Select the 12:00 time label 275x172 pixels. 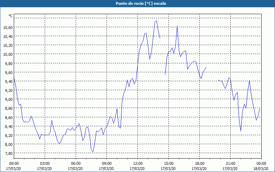coord(138,163)
